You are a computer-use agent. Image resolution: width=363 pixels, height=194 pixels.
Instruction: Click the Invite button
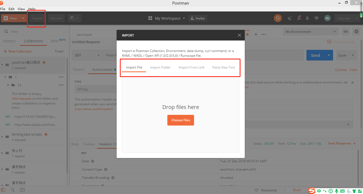(198, 18)
